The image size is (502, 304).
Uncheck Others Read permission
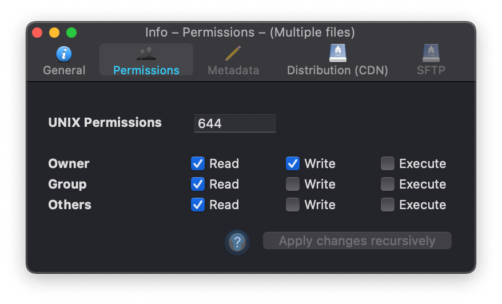198,205
